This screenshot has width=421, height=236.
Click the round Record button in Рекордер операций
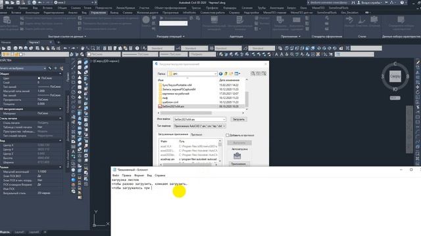click(146, 20)
